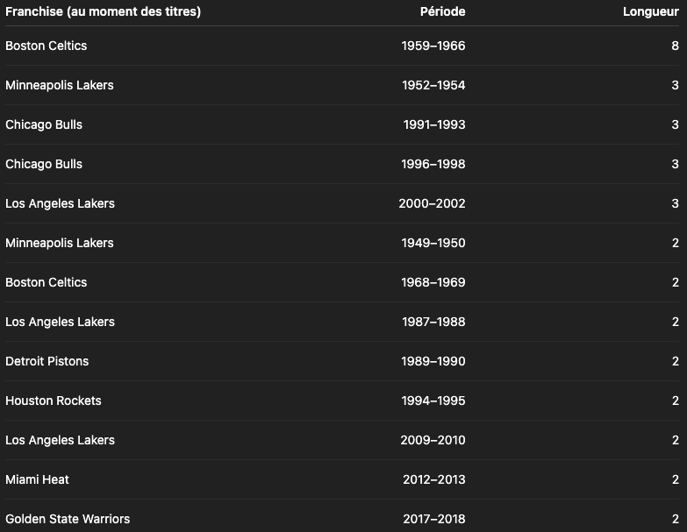This screenshot has height=532, width=687.
Task: Click the 1991–1993 period cell
Action: point(433,124)
